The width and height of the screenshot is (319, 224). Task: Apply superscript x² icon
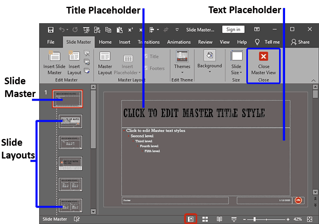pos(131,30)
